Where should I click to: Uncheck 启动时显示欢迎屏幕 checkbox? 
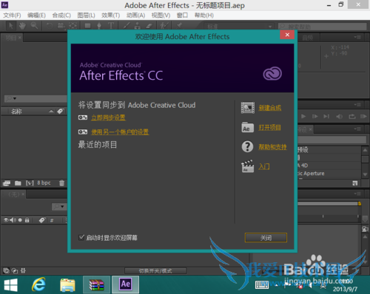click(81, 237)
